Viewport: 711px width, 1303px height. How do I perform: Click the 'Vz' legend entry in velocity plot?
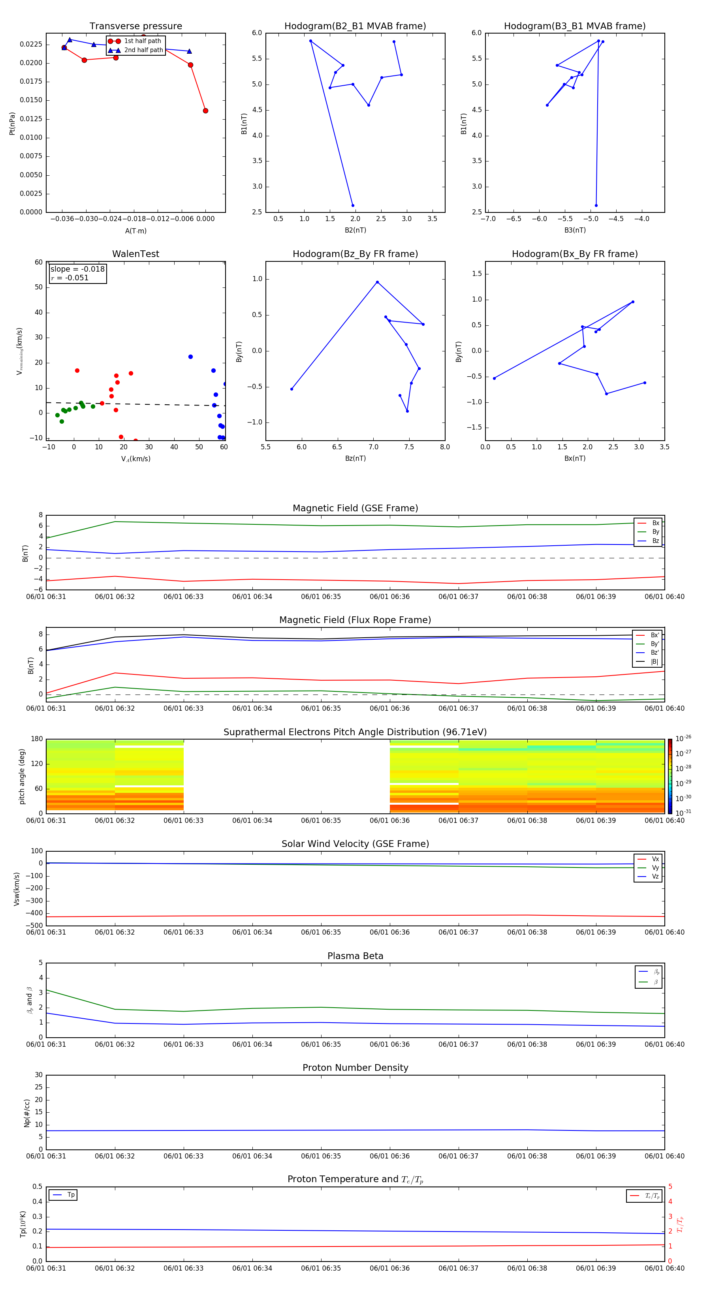648,877
